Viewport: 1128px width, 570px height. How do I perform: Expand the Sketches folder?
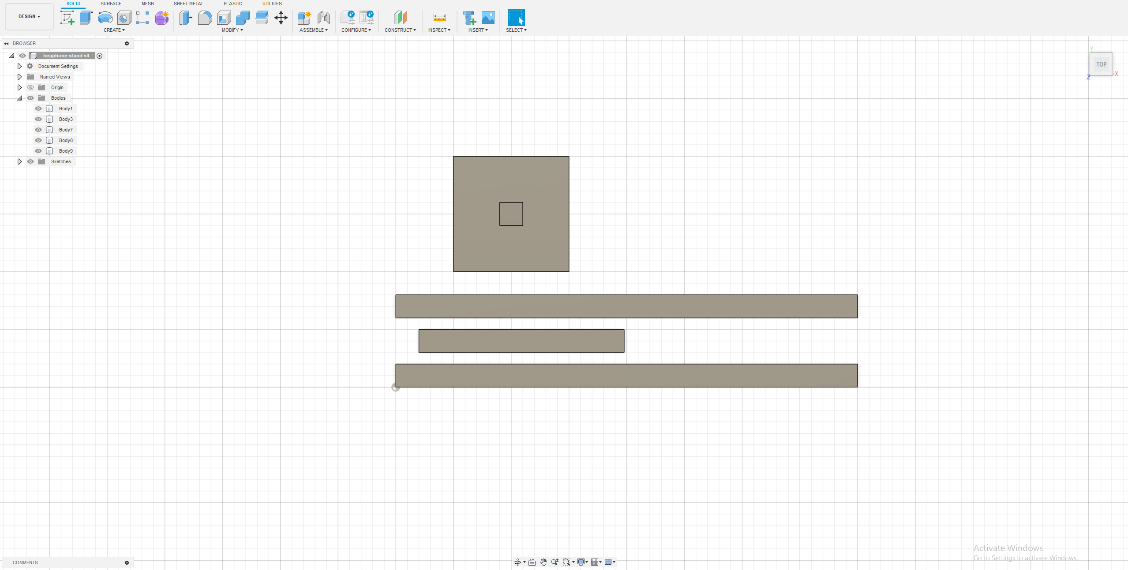19,161
